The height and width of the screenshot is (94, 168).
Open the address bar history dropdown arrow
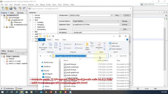pos(107,56)
